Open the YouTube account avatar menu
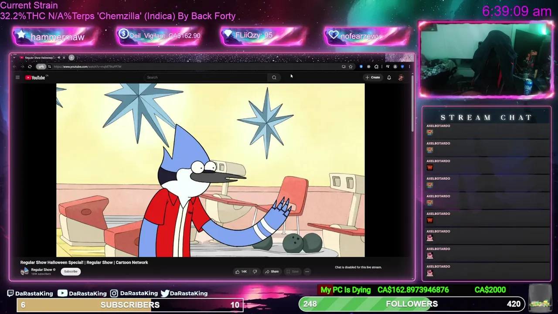Image resolution: width=558 pixels, height=314 pixels. click(x=401, y=78)
